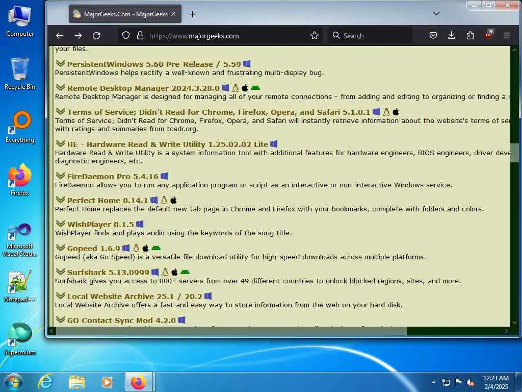Reload the MajorGeeks page
Image resolution: width=522 pixels, height=392 pixels.
pos(96,36)
